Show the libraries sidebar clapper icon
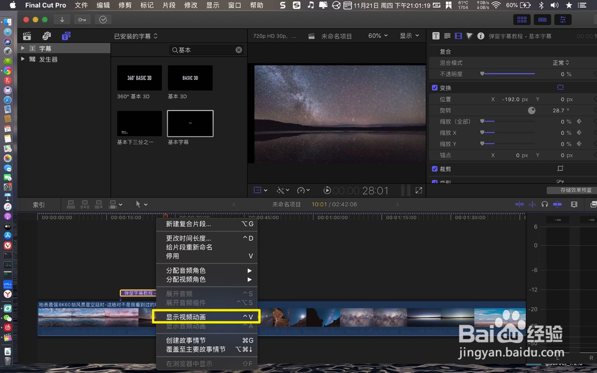 point(27,36)
